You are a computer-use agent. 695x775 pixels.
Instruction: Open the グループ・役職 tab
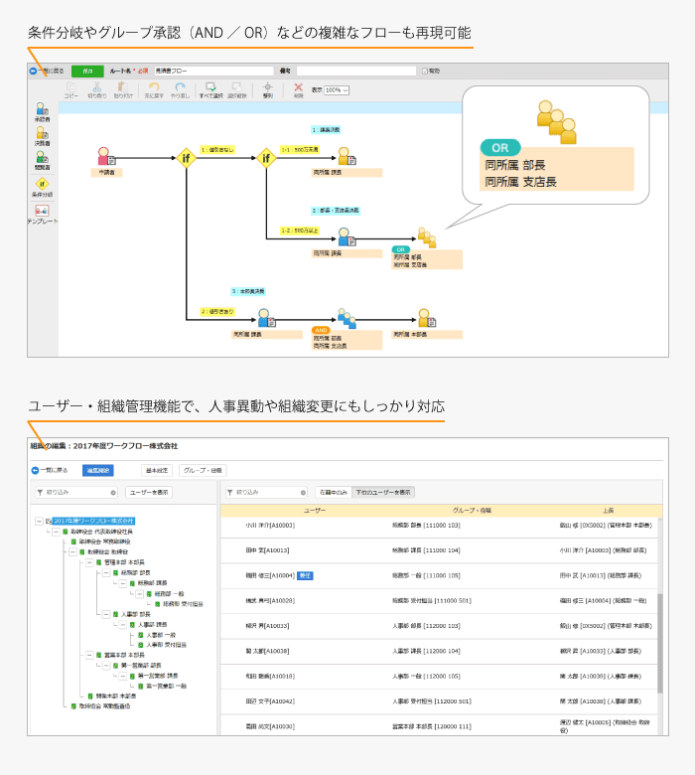click(204, 470)
